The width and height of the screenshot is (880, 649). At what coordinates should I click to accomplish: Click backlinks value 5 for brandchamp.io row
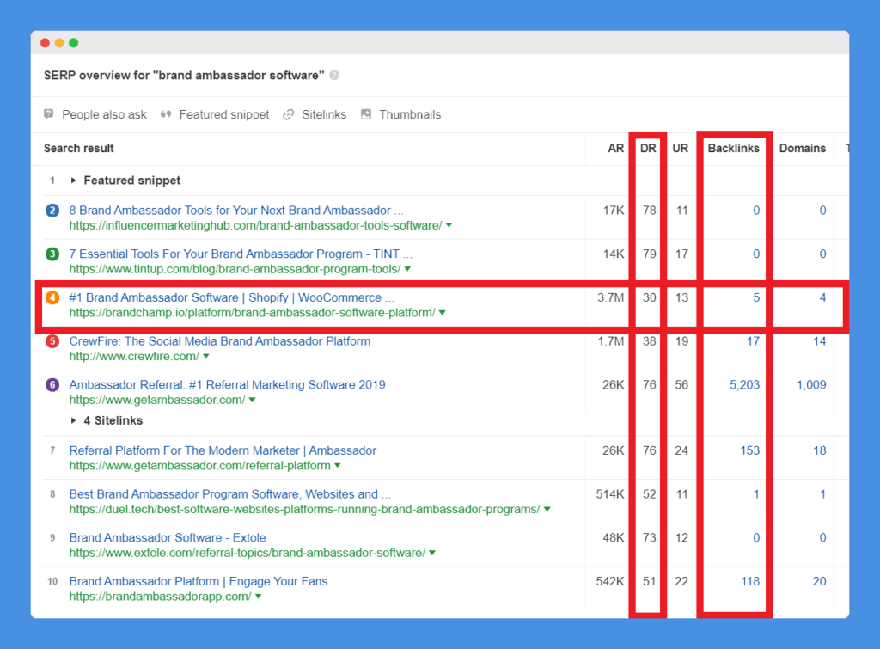point(756,297)
